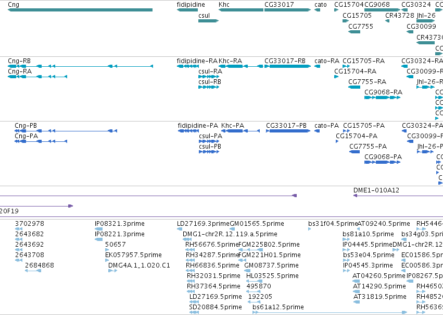This screenshot has width=443, height=315.
Task: Select the CG9068 gene label
Action: [377, 5]
